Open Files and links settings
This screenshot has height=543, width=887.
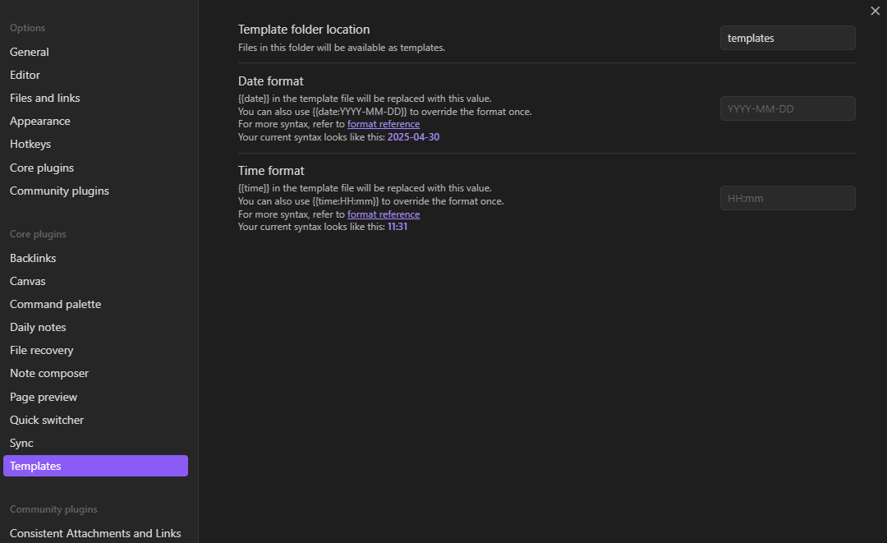pos(44,98)
